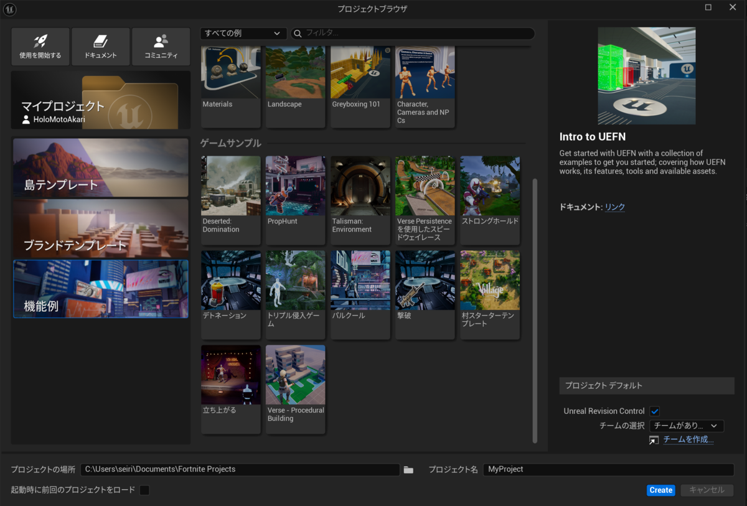Viewport: 747px width, 506px height.
Task: Click the search magnifier icon in filter box
Action: 298,34
